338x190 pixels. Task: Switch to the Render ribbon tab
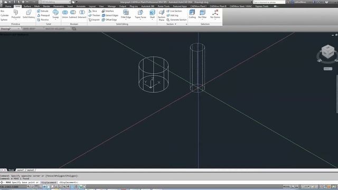click(46, 6)
